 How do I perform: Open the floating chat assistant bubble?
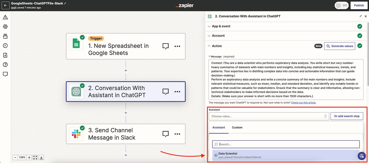pyautogui.click(x=362, y=156)
